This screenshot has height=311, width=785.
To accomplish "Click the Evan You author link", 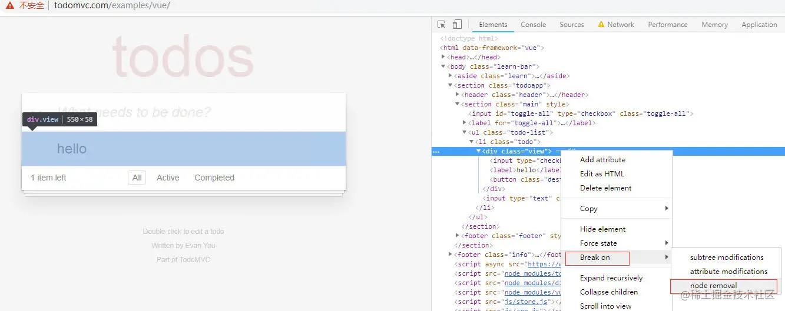I will tap(200, 246).
